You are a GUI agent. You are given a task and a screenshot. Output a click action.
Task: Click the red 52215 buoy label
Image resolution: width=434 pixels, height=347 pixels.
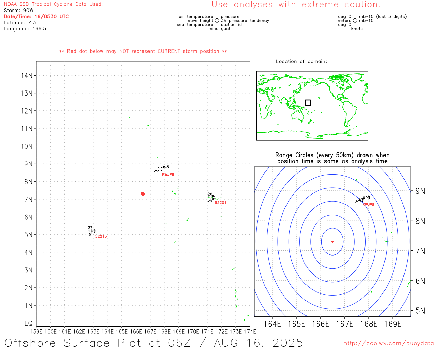pos(101,236)
